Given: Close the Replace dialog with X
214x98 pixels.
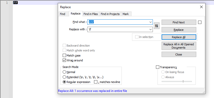Looking at the screenshot, I should point(201,7).
